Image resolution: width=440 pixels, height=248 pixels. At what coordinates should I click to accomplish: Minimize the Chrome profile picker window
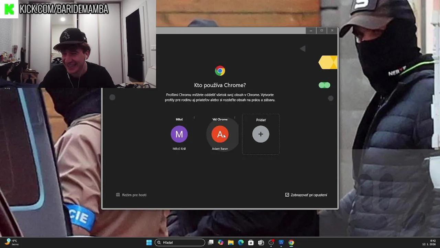click(311, 30)
